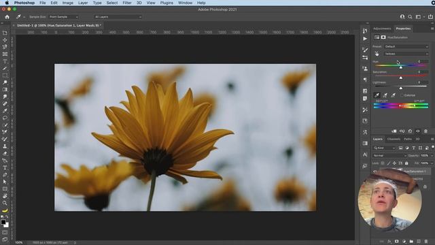This screenshot has width=435, height=245.
Task: Add a layer mask in Layers panel
Action: pyautogui.click(x=397, y=242)
